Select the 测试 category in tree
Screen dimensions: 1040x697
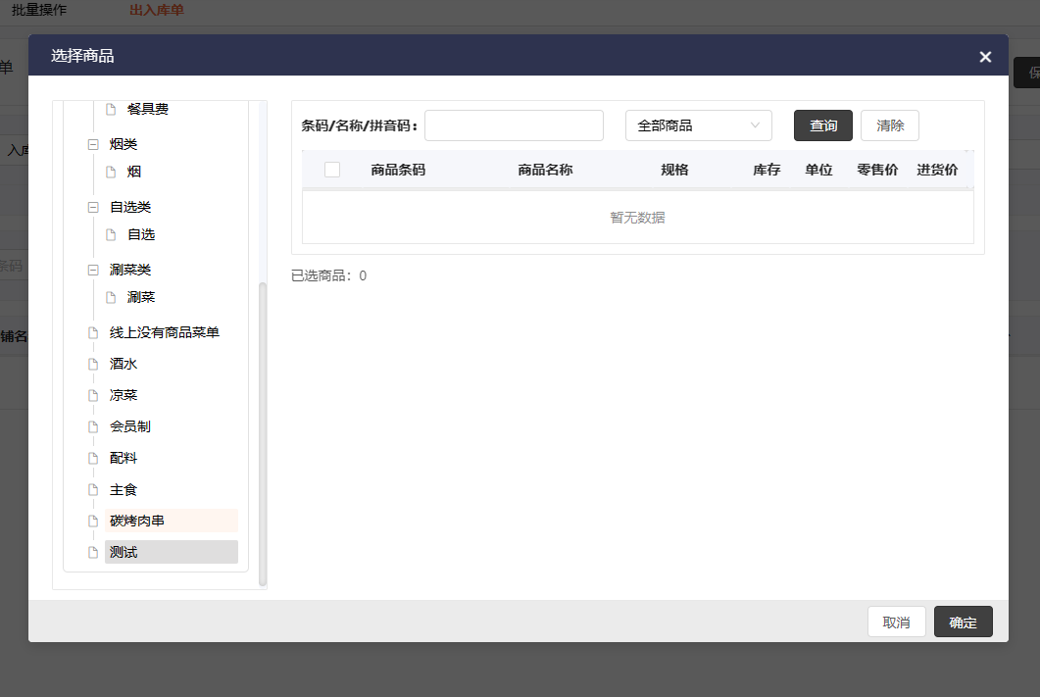coord(124,552)
